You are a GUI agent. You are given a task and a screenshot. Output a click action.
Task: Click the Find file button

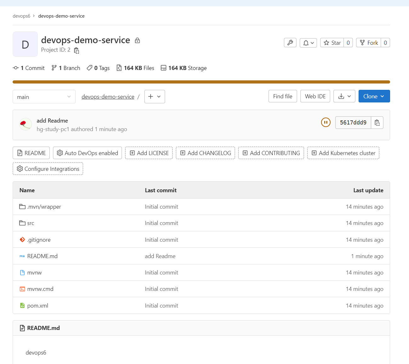(283, 96)
